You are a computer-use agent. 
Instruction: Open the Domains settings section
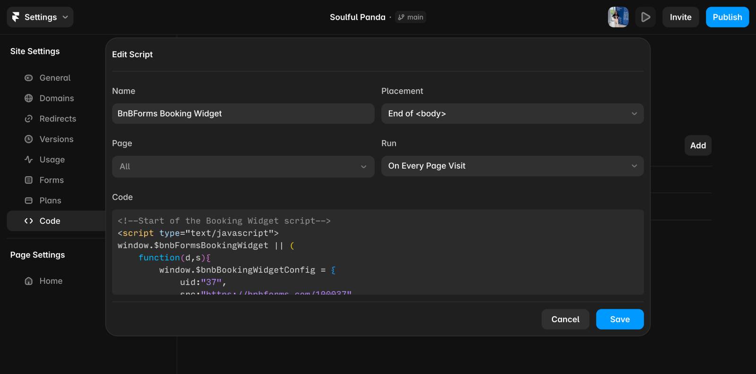56,98
